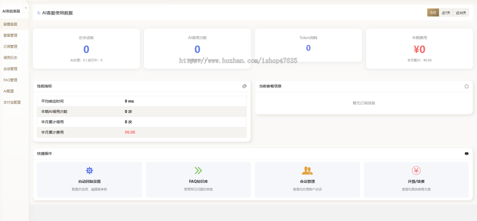Click the 本期AI调用次数 row label
This screenshot has width=477, height=221.
pyautogui.click(x=54, y=111)
